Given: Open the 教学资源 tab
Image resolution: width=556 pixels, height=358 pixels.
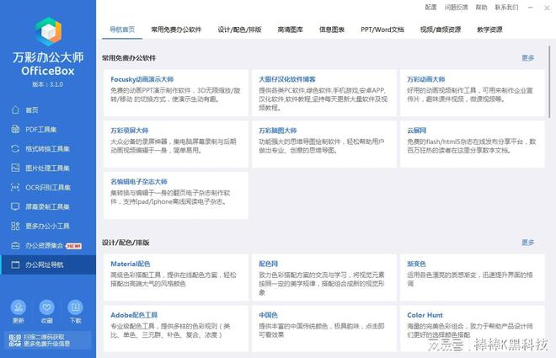Looking at the screenshot, I should (489, 29).
